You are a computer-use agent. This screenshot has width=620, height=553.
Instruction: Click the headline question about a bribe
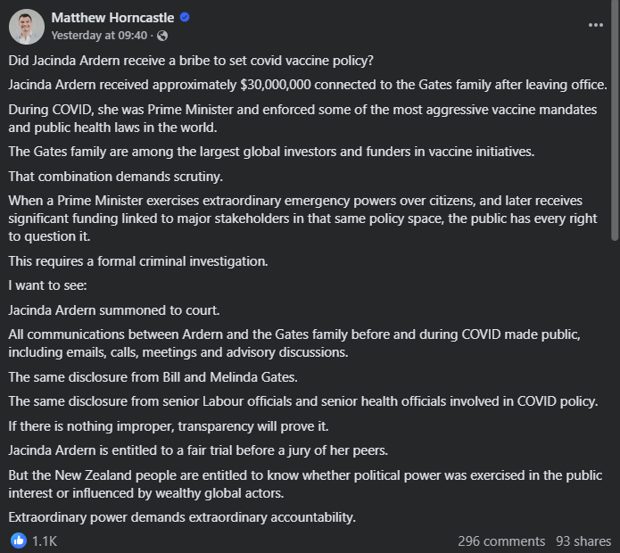pyautogui.click(x=190, y=61)
